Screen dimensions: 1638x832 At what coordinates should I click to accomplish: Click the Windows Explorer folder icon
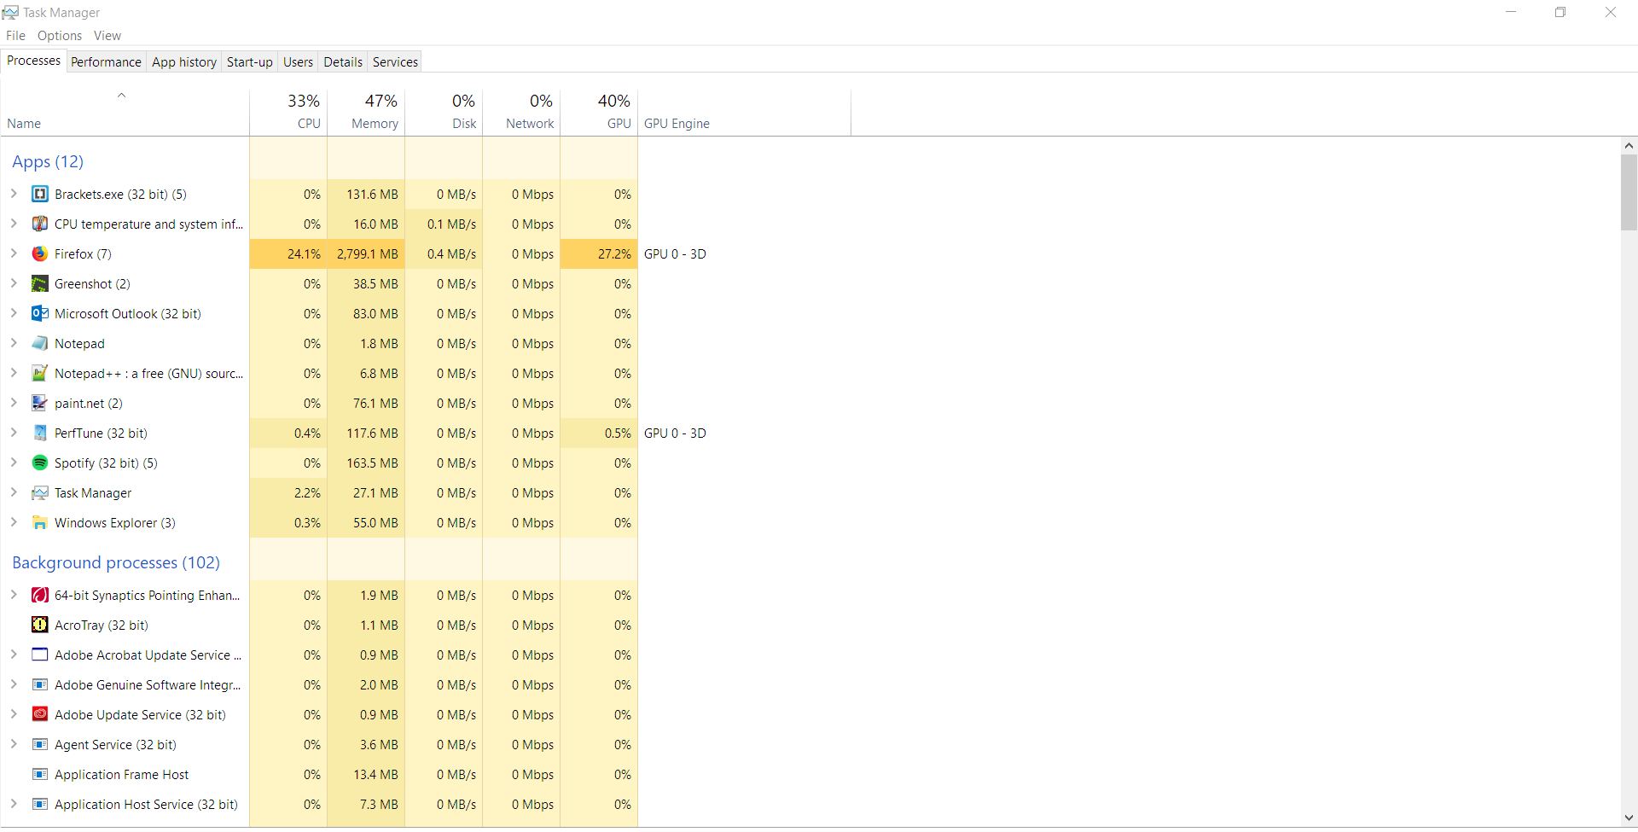[39, 523]
